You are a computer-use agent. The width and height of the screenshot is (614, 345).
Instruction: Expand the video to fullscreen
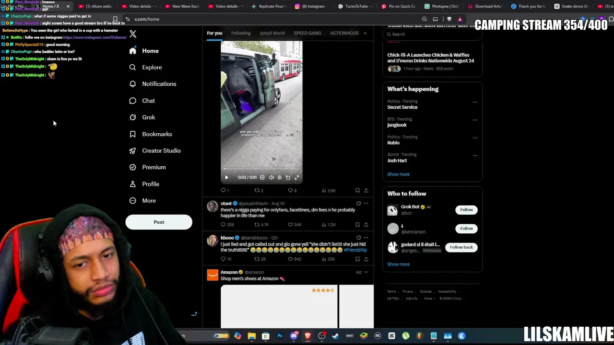click(x=296, y=177)
